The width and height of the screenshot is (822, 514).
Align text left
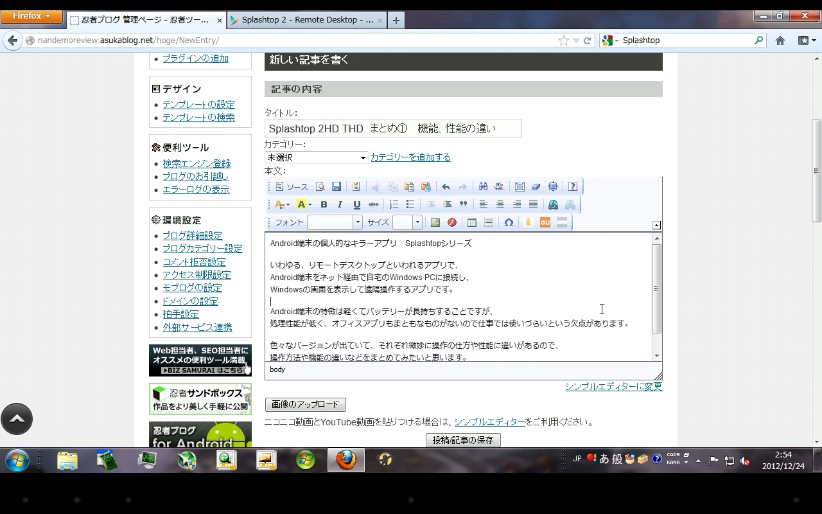[483, 205]
